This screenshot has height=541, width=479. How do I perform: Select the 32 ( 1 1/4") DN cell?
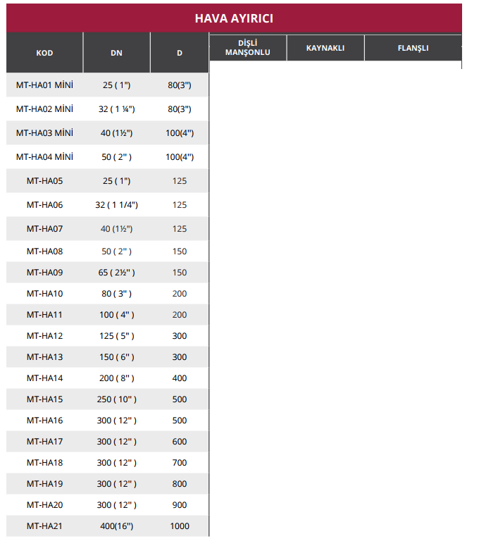pyautogui.click(x=117, y=205)
